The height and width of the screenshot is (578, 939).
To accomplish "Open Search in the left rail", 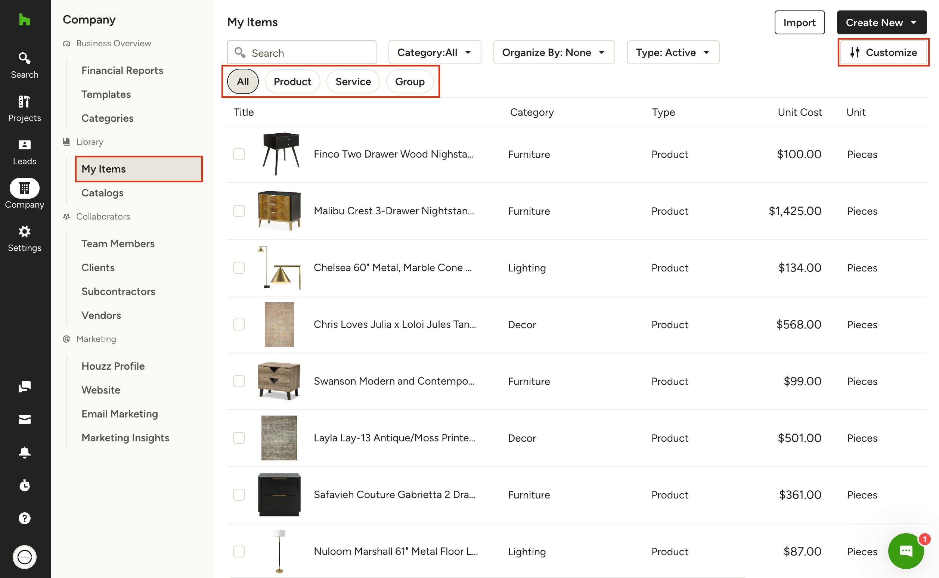I will [25, 66].
